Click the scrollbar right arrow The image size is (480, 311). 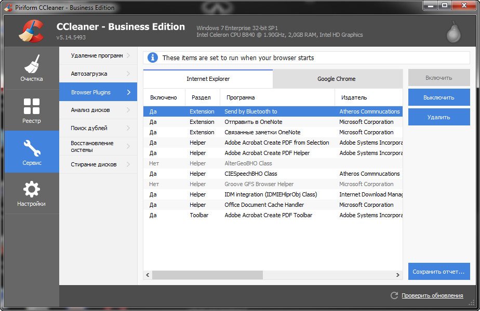click(x=397, y=275)
